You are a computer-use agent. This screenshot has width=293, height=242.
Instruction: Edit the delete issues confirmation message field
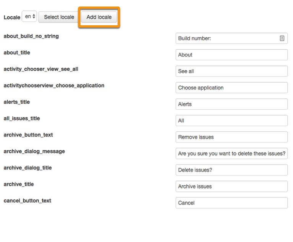tap(231, 153)
